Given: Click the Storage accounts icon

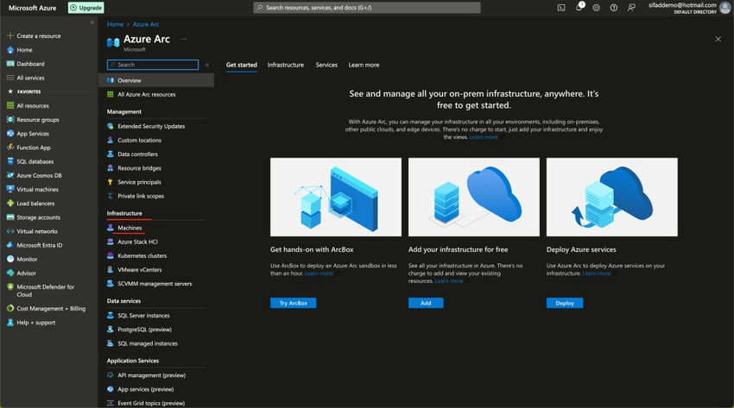Looking at the screenshot, I should pyautogui.click(x=10, y=217).
